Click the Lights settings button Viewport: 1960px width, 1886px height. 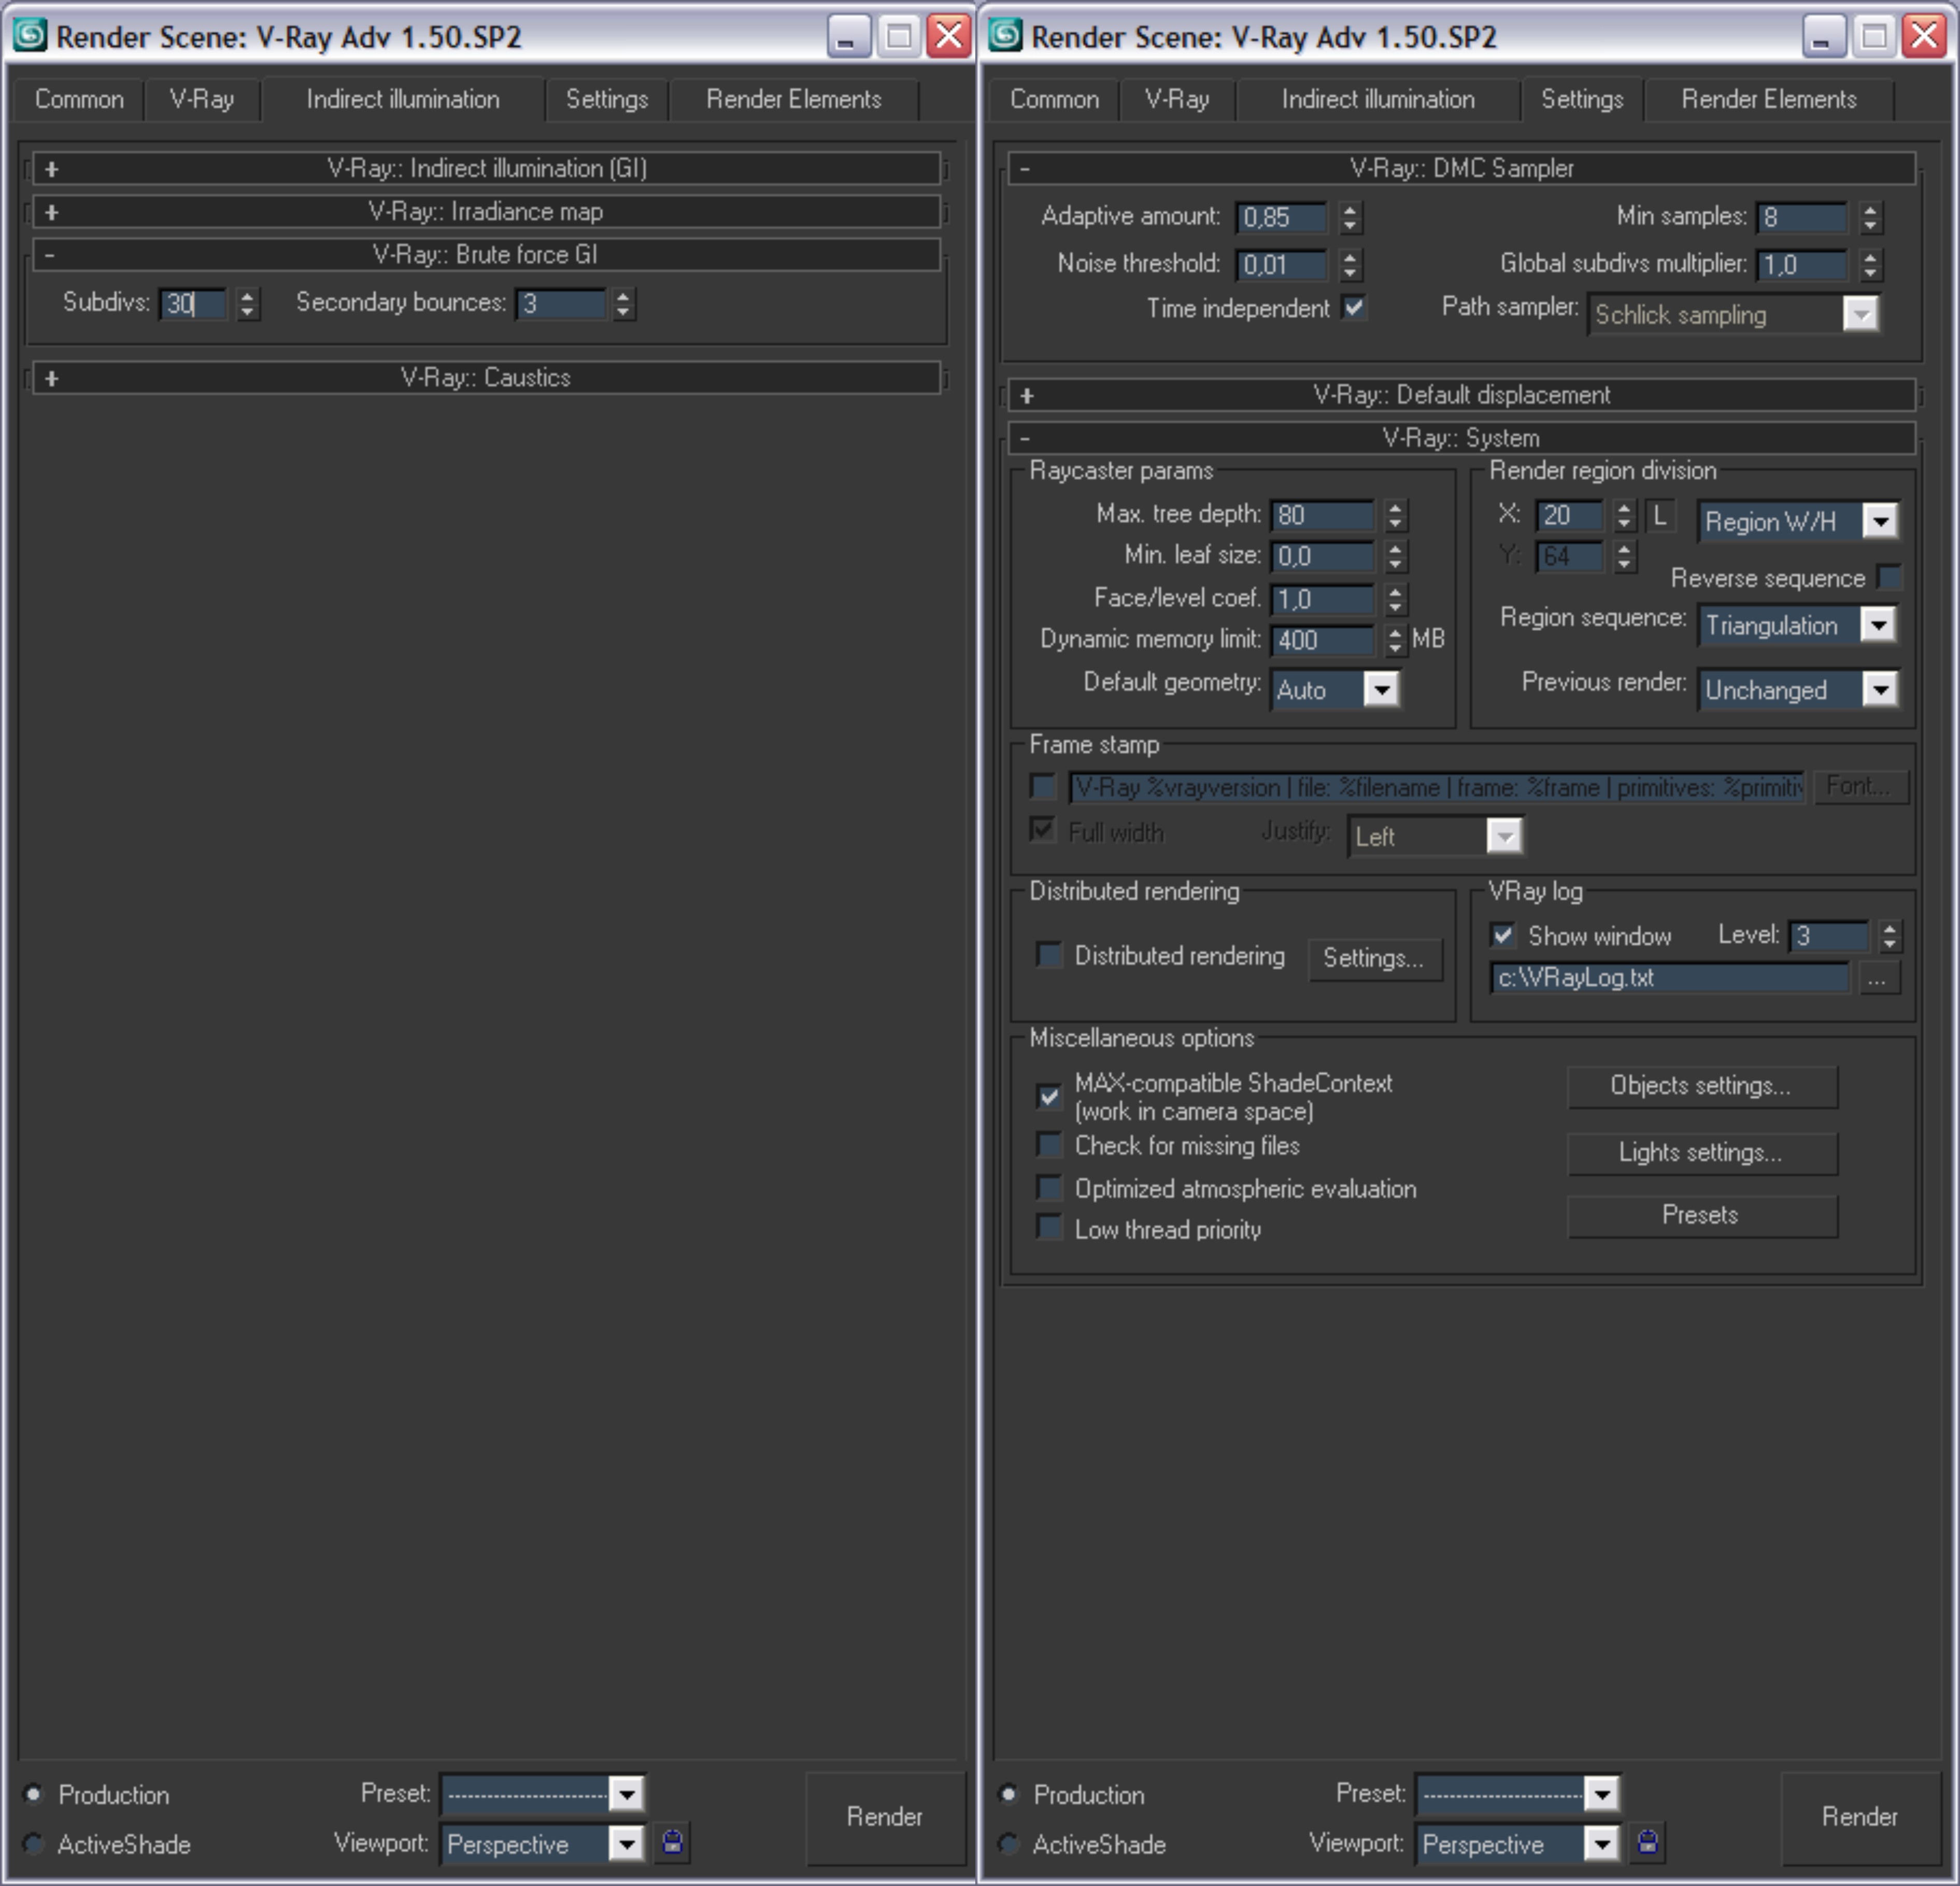[x=1700, y=1153]
